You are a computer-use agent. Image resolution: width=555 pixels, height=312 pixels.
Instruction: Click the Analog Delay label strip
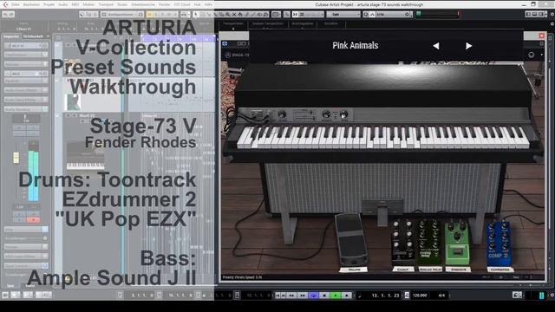tap(430, 270)
